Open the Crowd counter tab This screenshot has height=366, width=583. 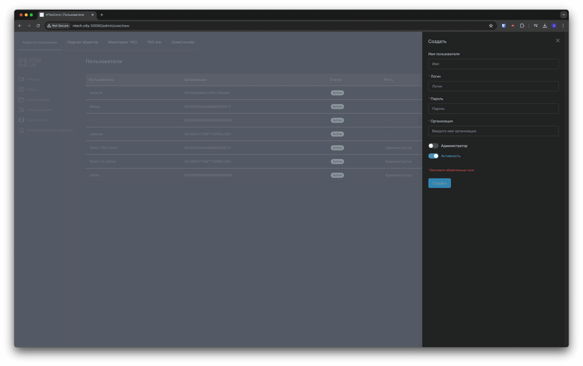pos(183,42)
